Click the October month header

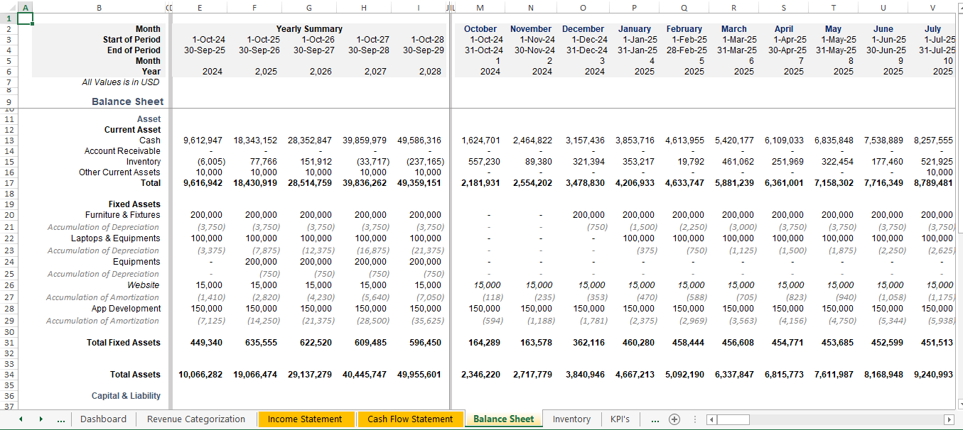tap(480, 29)
